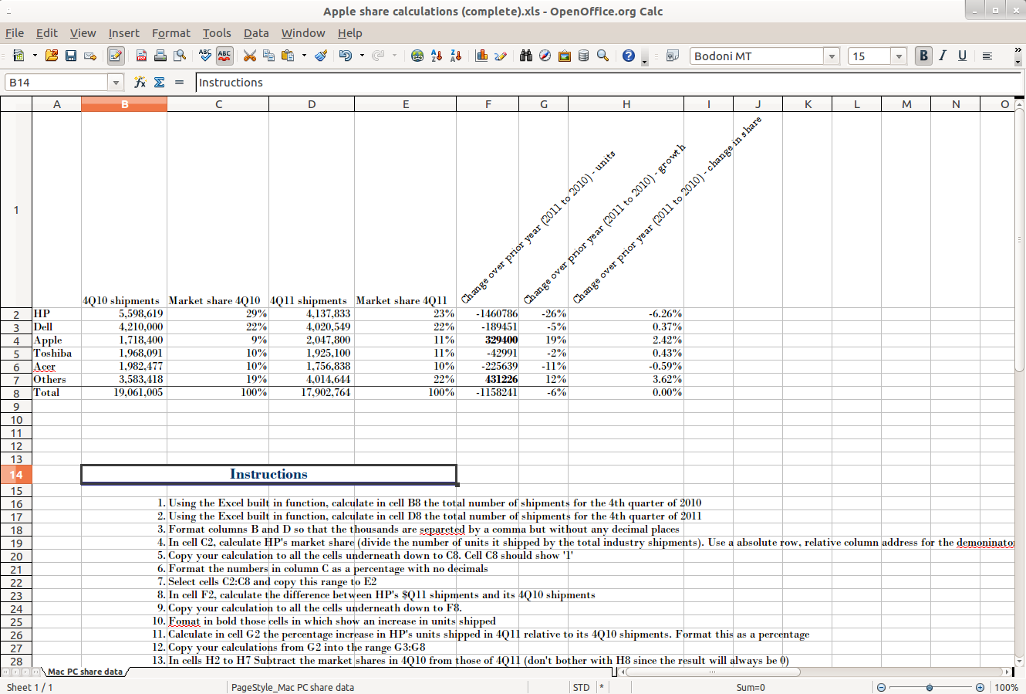
Task: Click the Paste clipboard icon
Action: (289, 56)
